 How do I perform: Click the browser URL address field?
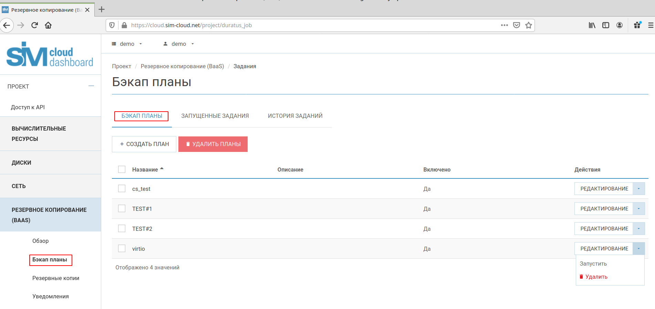click(310, 25)
